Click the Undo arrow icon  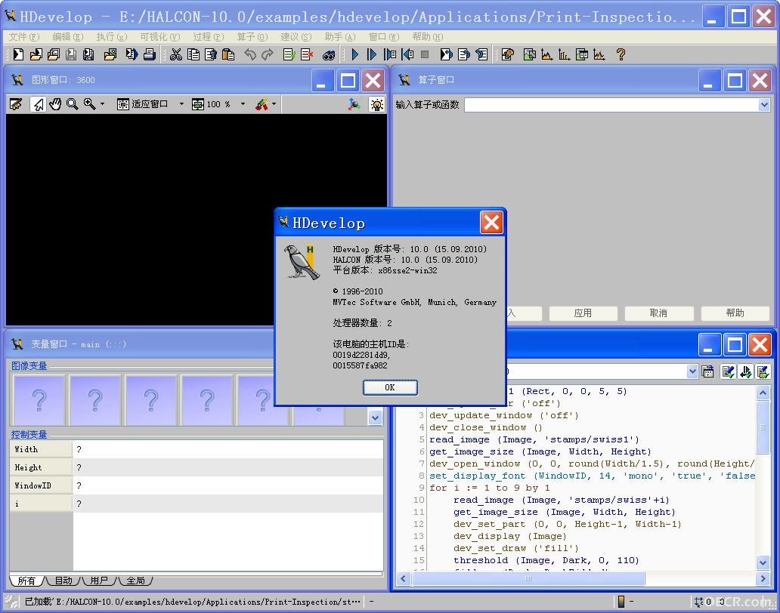coord(249,54)
